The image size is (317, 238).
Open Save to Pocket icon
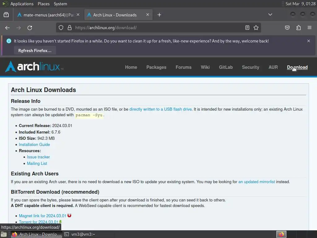click(x=287, y=28)
